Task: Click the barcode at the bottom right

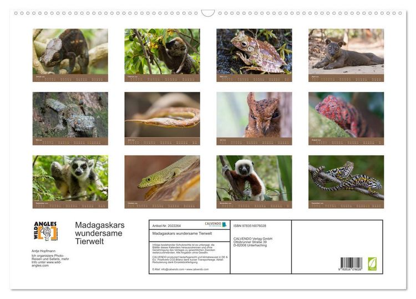Action: pos(351,262)
